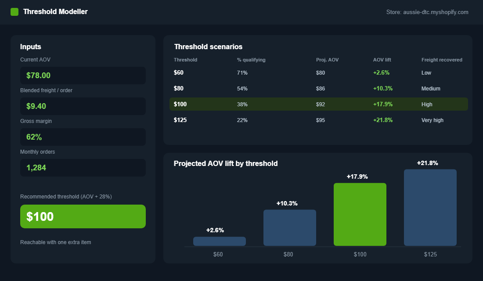Viewport: 483px width, 281px height.
Task: Click the $60 bar in the chart
Action: pos(219,241)
